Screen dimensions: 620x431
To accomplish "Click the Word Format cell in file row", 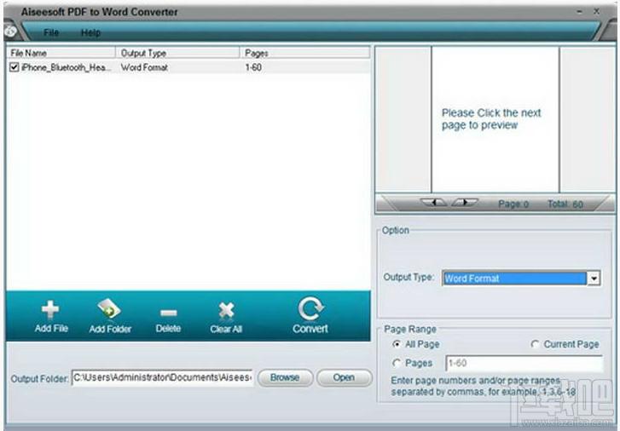I will click(x=144, y=67).
